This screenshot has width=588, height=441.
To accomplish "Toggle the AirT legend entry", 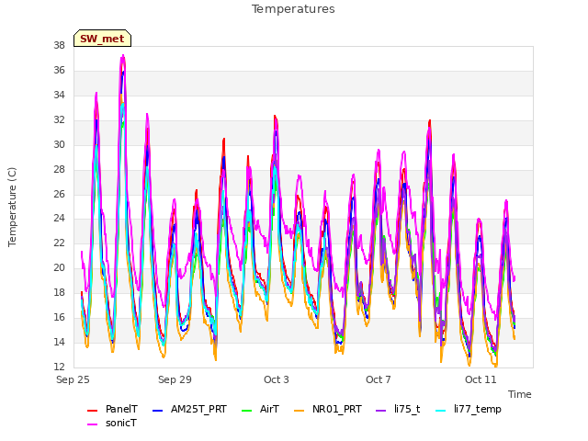I will (x=261, y=409).
